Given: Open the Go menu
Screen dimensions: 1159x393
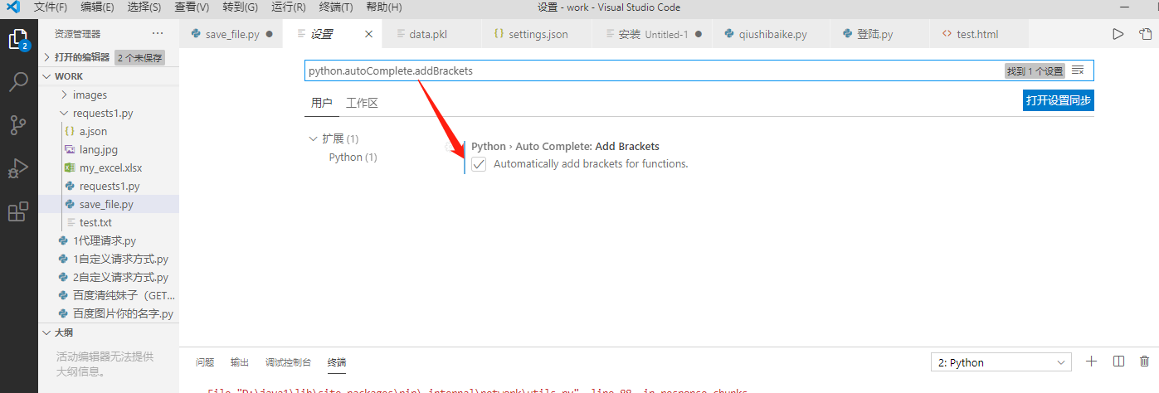Looking at the screenshot, I should click(x=240, y=7).
